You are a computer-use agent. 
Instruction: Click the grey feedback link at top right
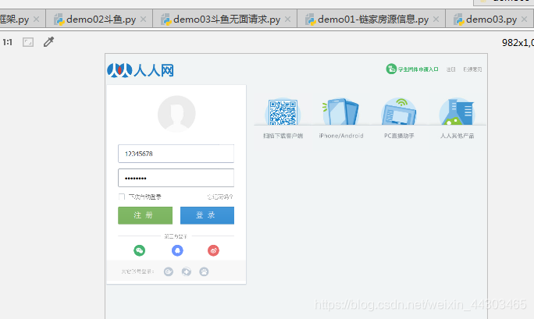click(x=472, y=69)
